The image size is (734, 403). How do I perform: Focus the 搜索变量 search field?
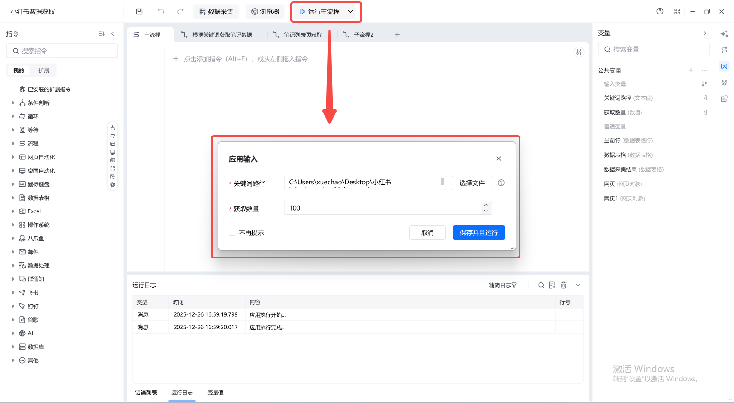[x=654, y=49]
